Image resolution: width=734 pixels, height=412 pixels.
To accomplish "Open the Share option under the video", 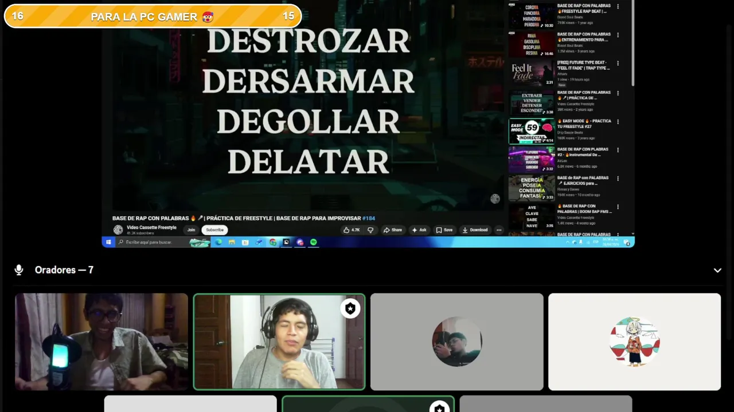I will coord(393,230).
